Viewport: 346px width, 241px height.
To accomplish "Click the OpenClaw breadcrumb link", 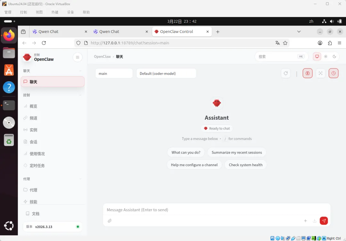I will (x=103, y=57).
